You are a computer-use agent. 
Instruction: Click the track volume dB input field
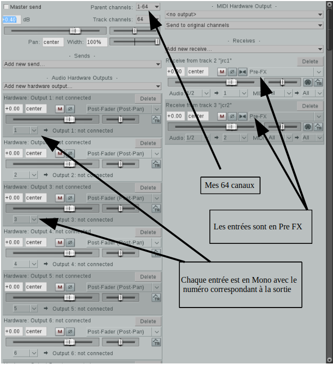click(x=11, y=20)
